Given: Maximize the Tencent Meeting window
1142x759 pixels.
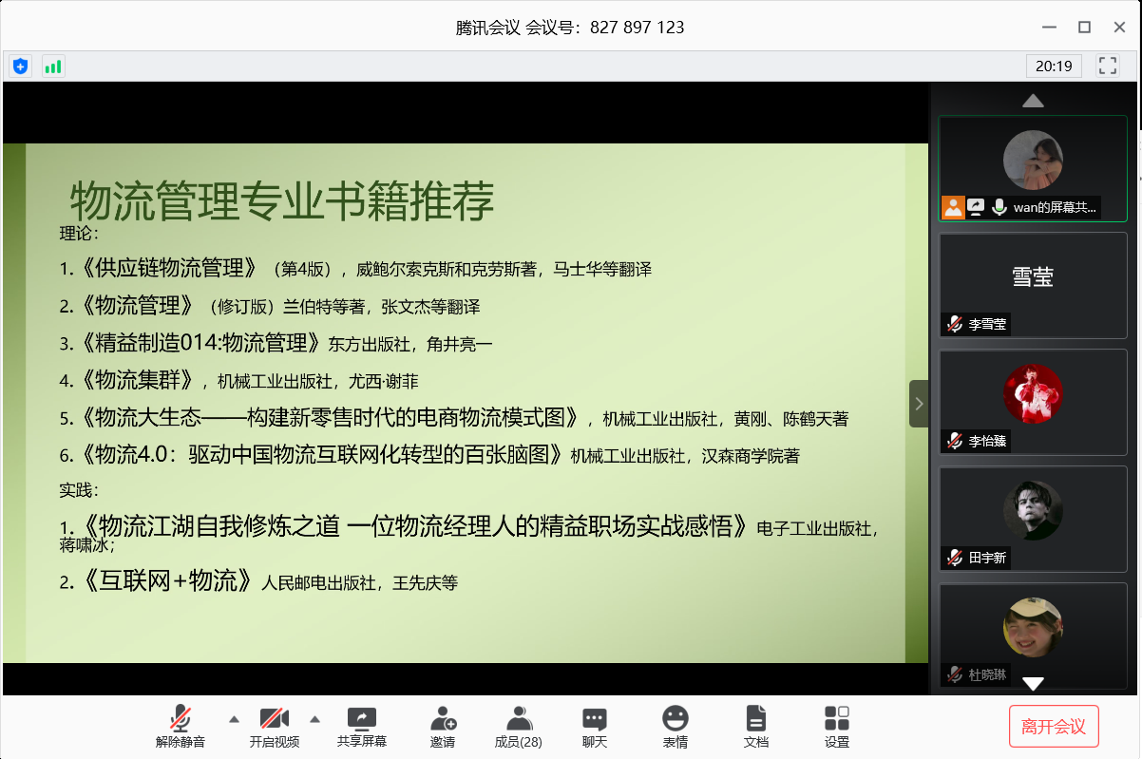Looking at the screenshot, I should point(1084,27).
